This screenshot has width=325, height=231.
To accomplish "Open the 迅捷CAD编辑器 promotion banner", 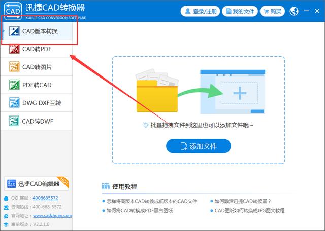I will 37,184.
